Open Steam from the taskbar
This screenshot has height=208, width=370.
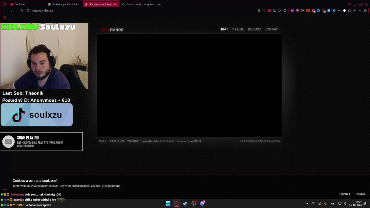pyautogui.click(x=185, y=203)
